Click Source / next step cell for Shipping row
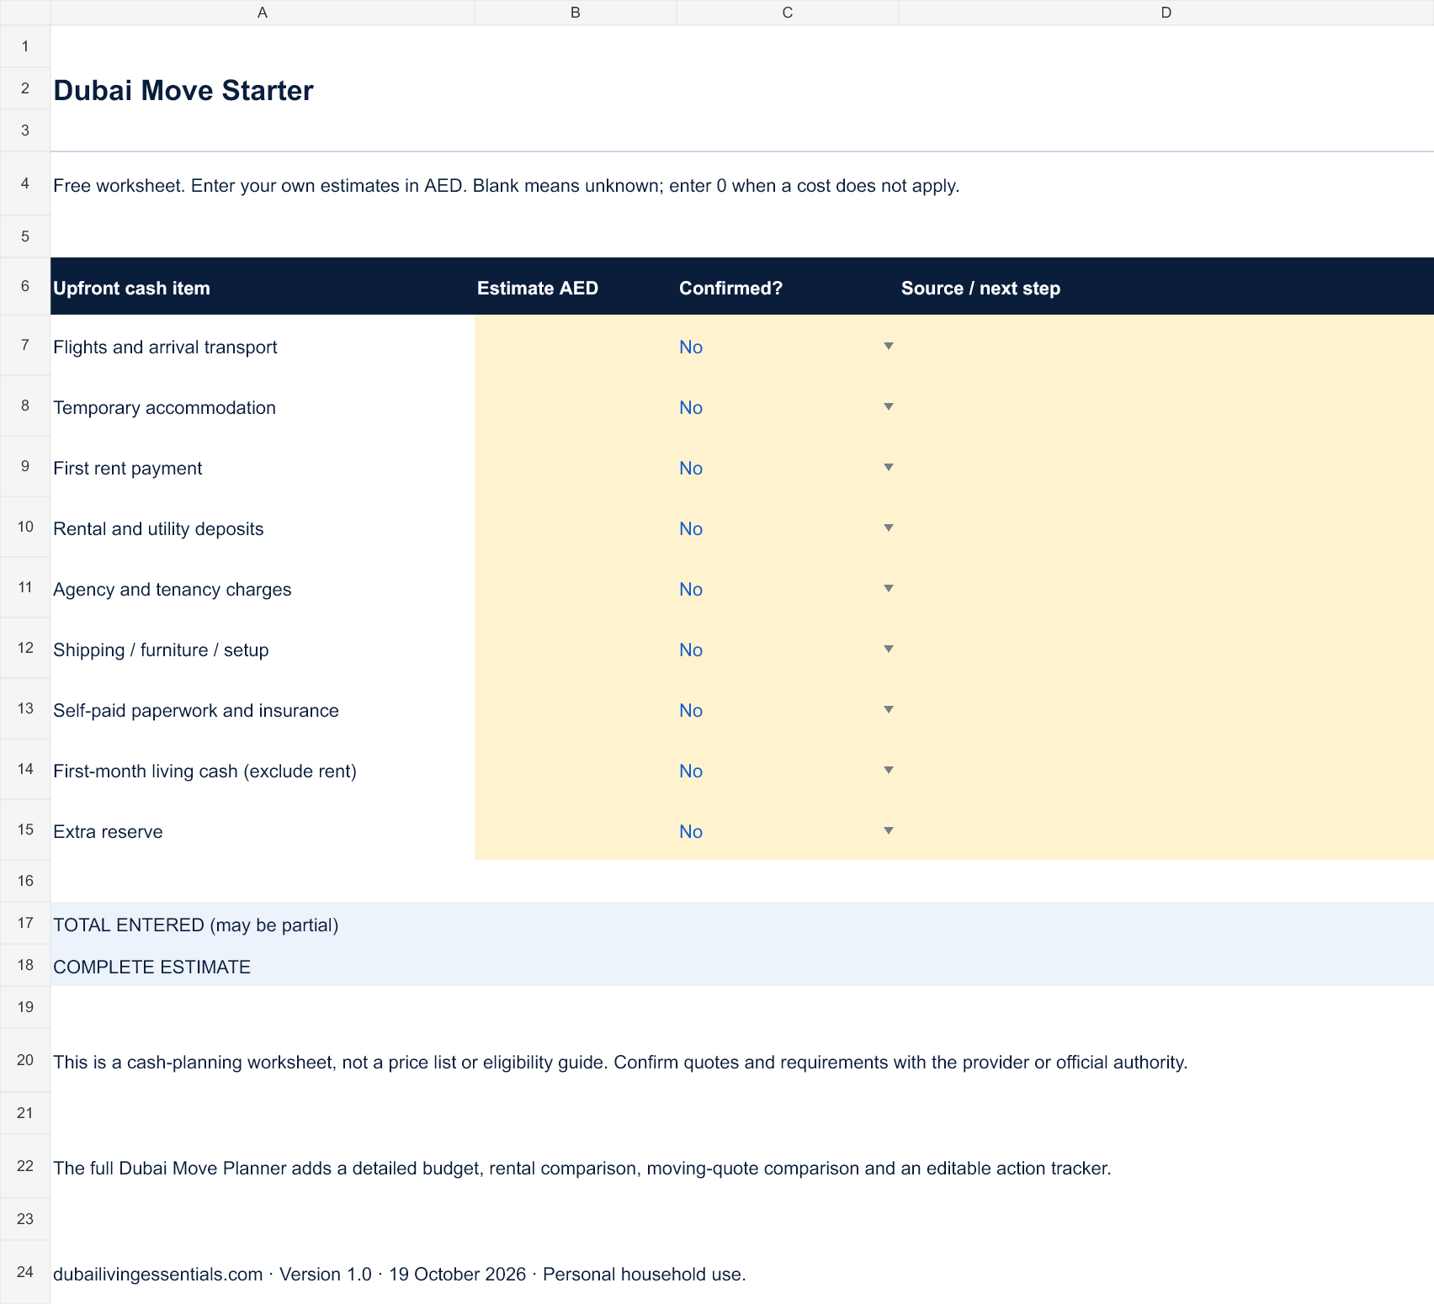The image size is (1434, 1304). [x=1166, y=648]
